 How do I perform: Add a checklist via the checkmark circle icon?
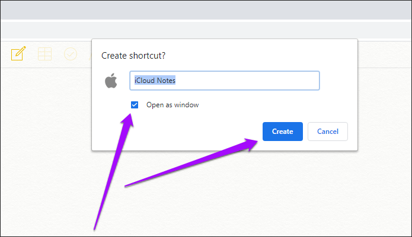(x=71, y=54)
